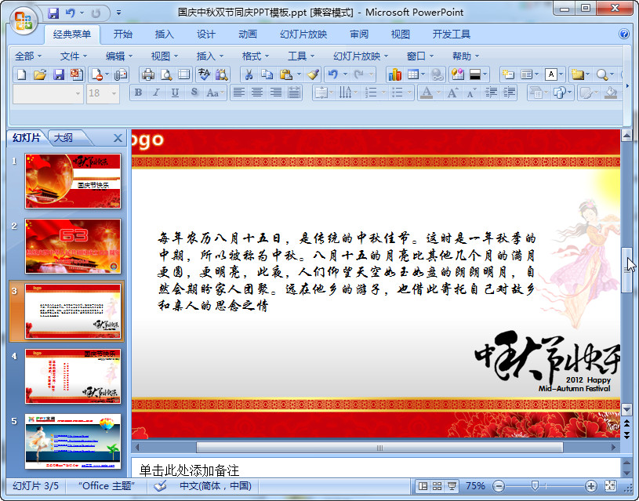Close the slides thumbnail pane
The height and width of the screenshot is (501, 639).
[x=118, y=138]
